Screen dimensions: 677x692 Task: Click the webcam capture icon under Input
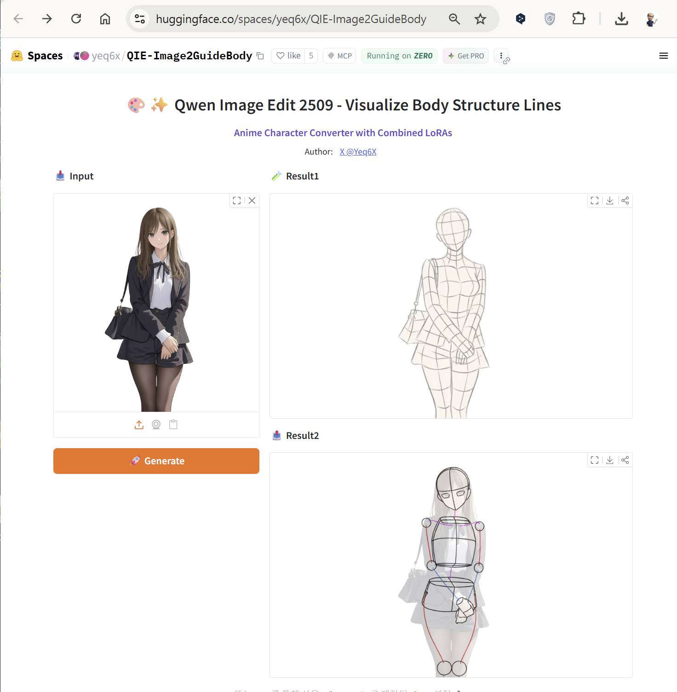(x=156, y=425)
